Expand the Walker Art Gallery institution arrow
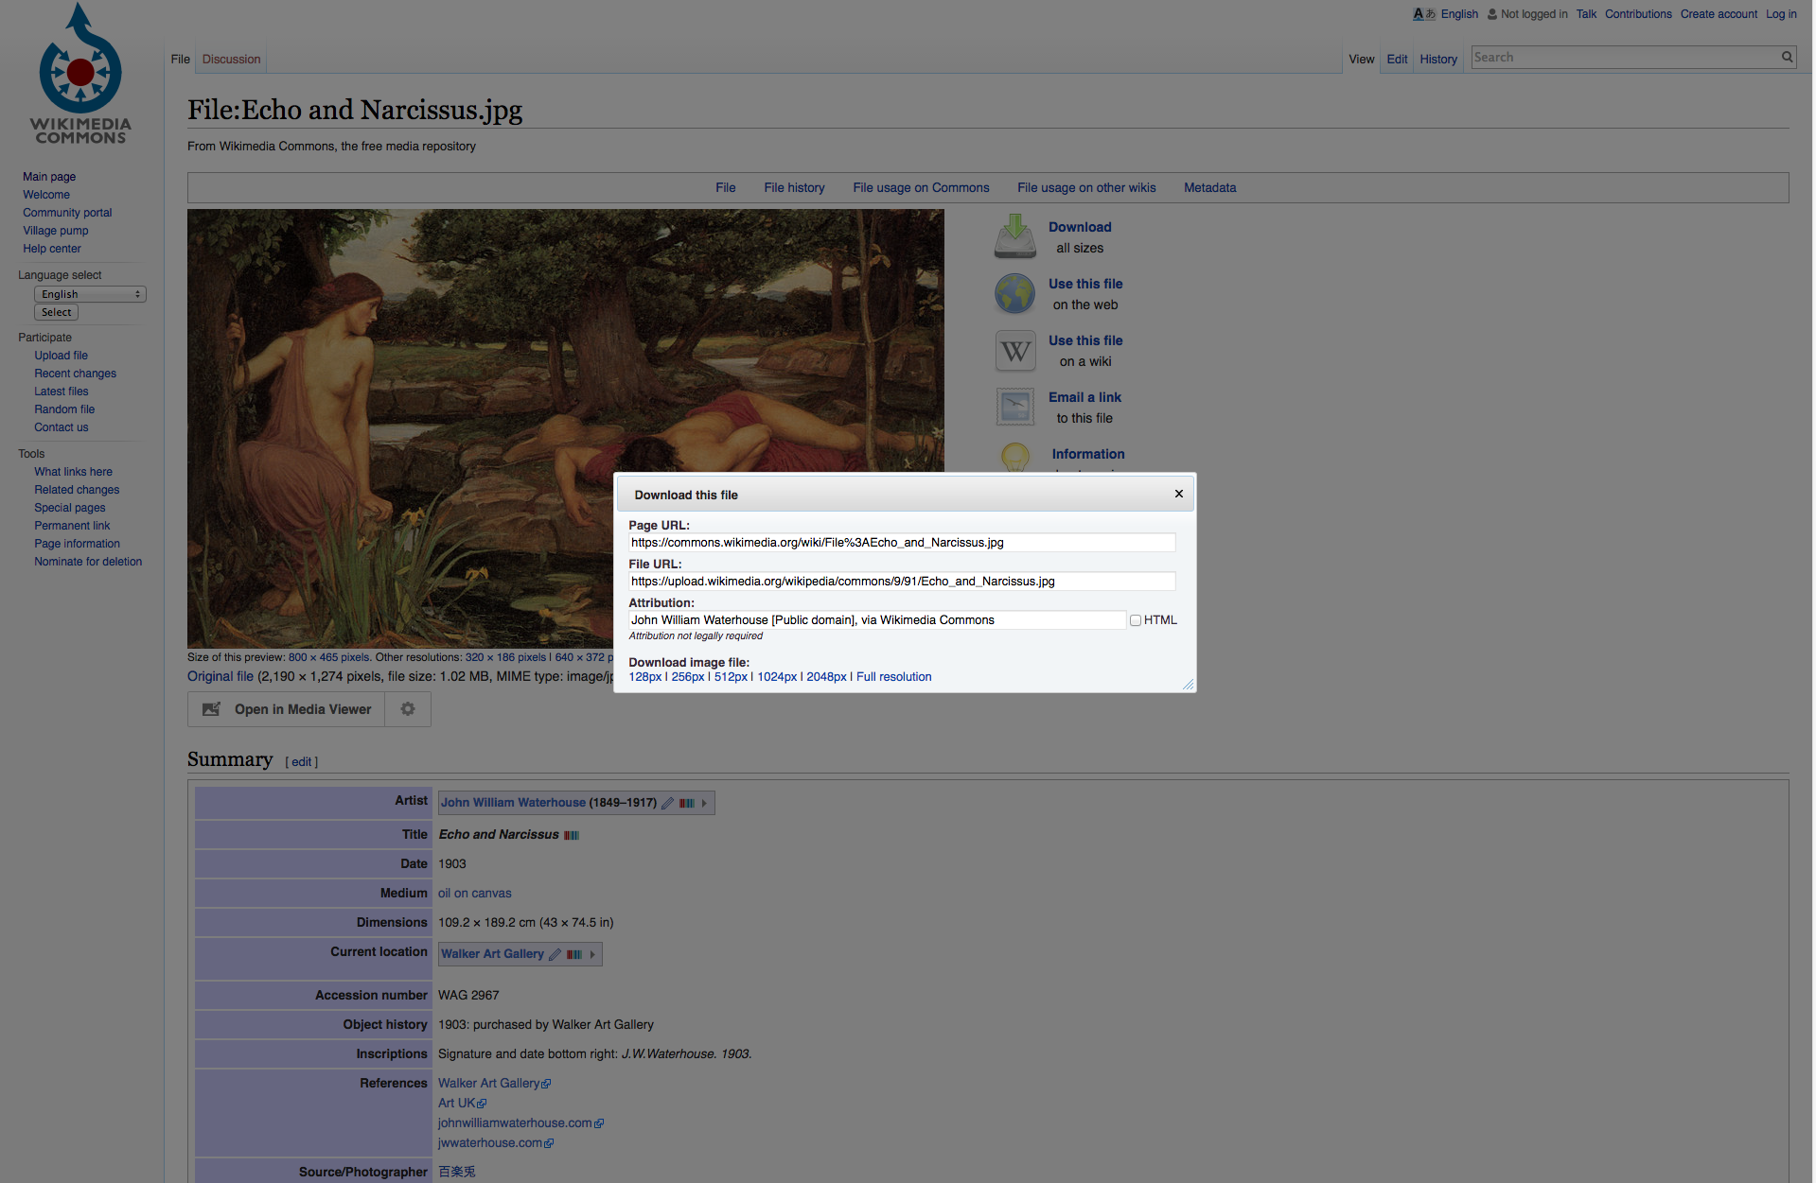Screen dimensions: 1816x1183 click(x=592, y=954)
